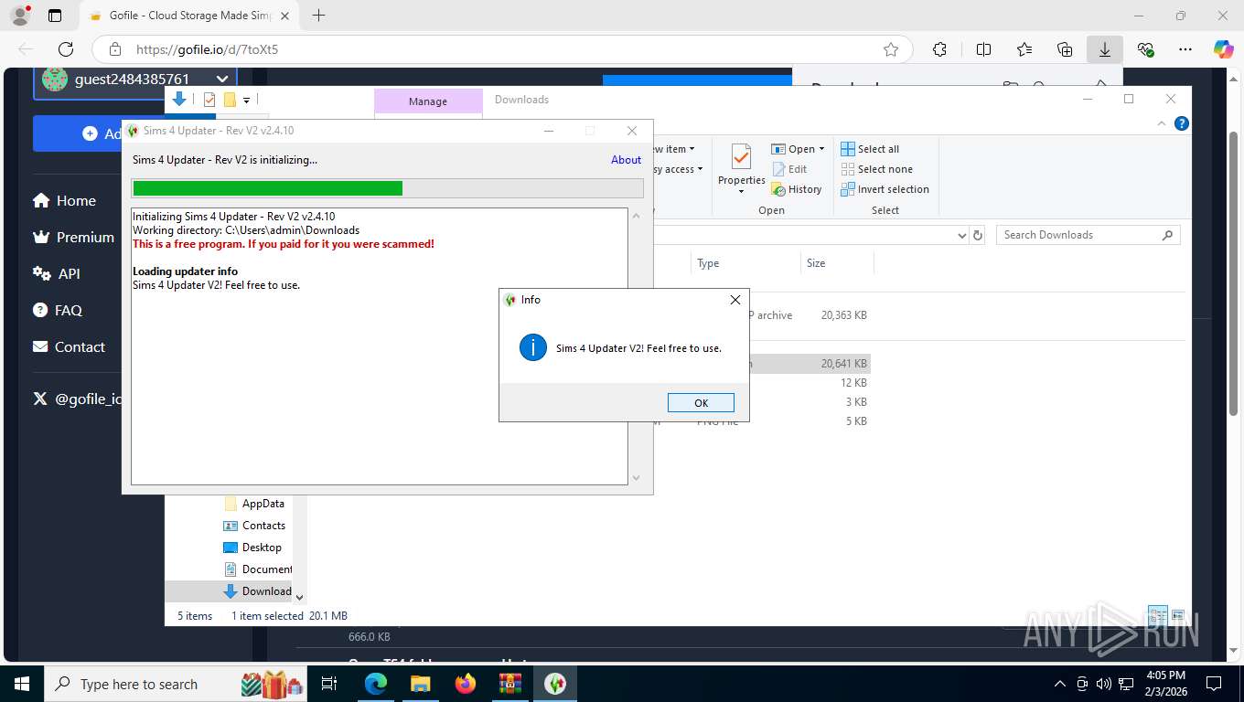Click Sims 4 Updater title bar icon
Image resolution: width=1244 pixels, height=702 pixels.
pyautogui.click(x=133, y=131)
